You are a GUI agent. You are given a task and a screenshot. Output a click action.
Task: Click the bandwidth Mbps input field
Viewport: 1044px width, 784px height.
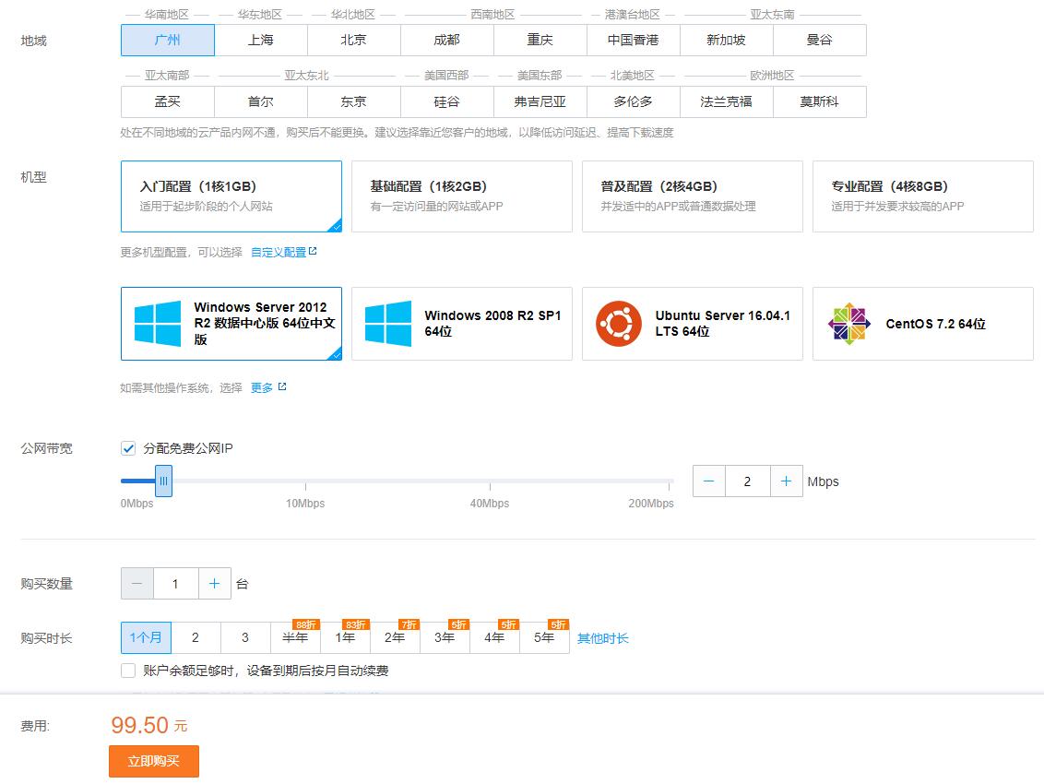click(747, 481)
